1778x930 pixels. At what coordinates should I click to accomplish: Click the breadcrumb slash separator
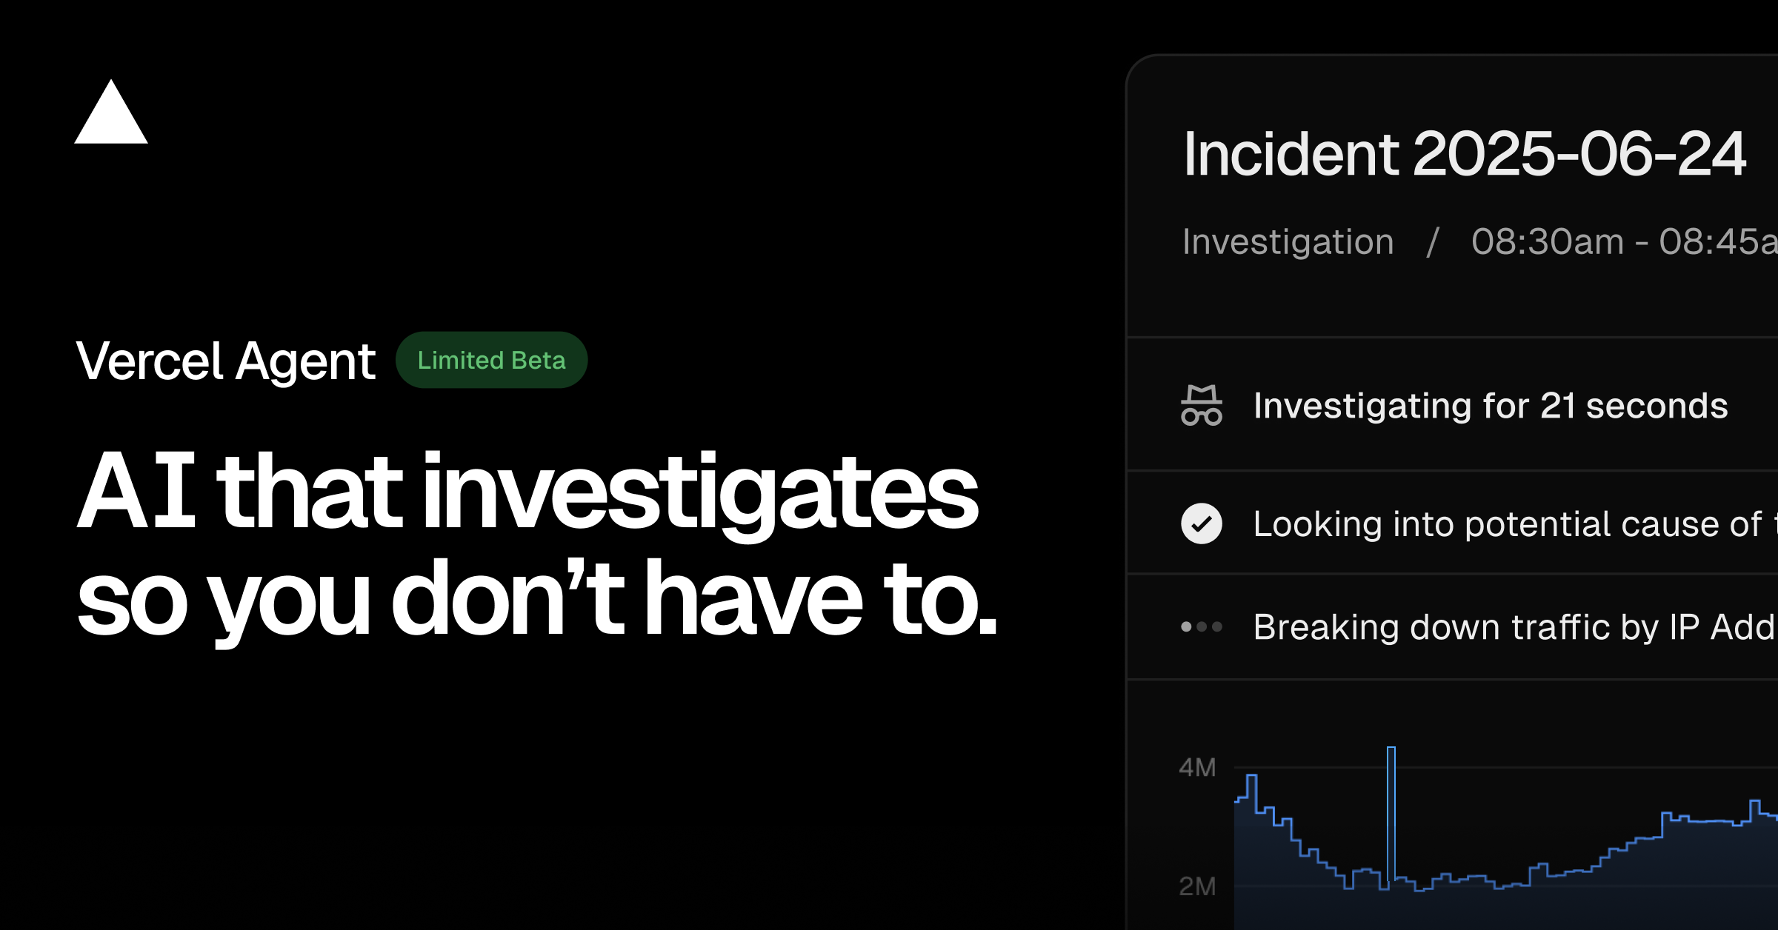(1433, 242)
